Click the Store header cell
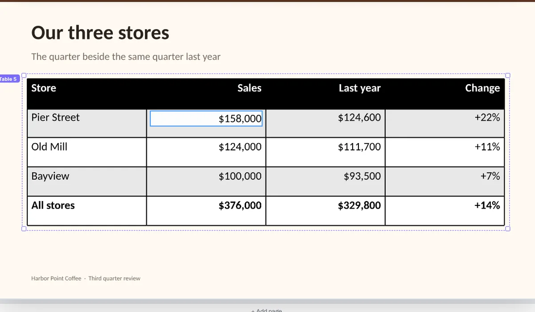 [x=87, y=94]
